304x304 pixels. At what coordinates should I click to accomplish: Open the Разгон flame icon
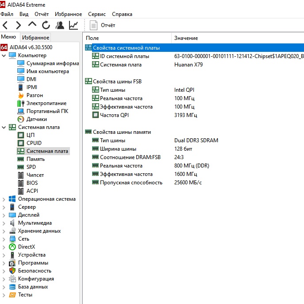[x=21, y=95]
